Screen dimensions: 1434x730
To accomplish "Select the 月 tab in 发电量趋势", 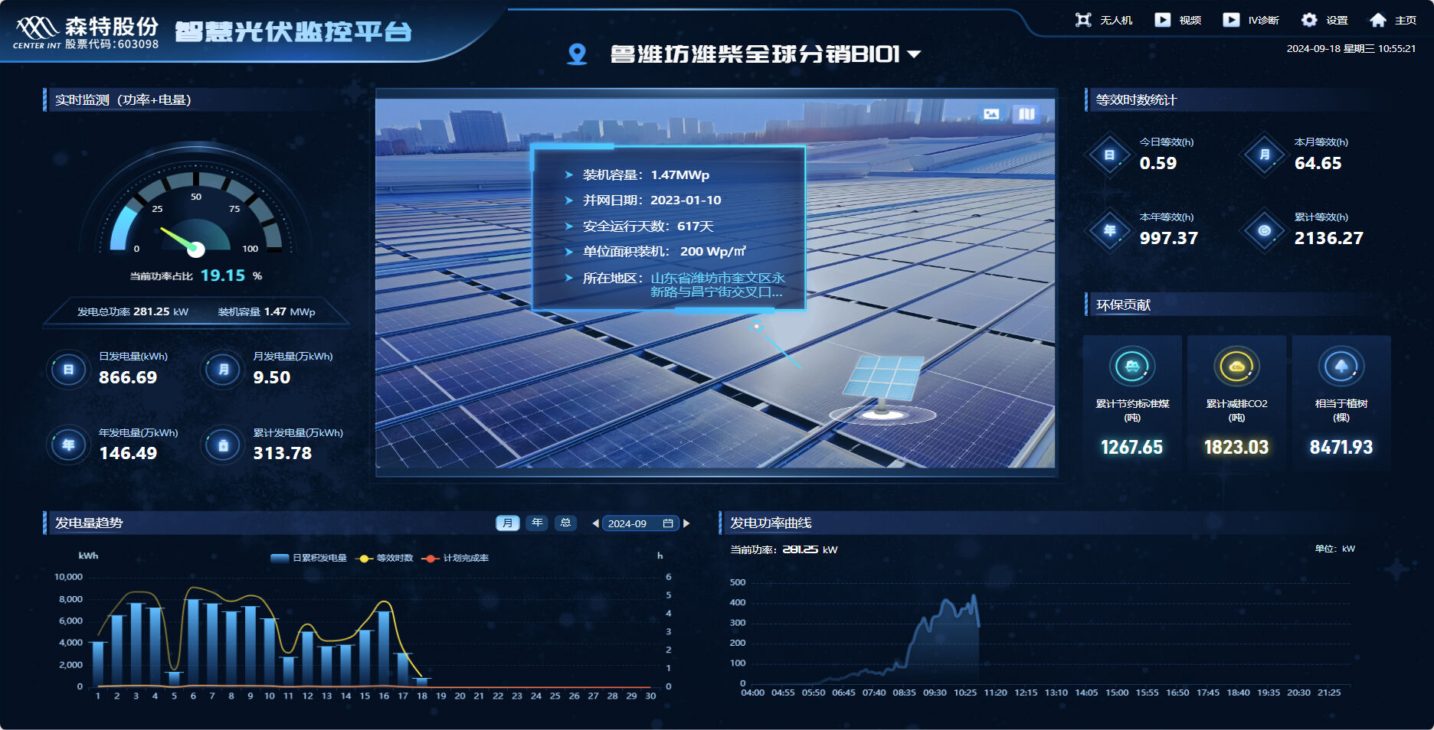I will click(x=507, y=523).
